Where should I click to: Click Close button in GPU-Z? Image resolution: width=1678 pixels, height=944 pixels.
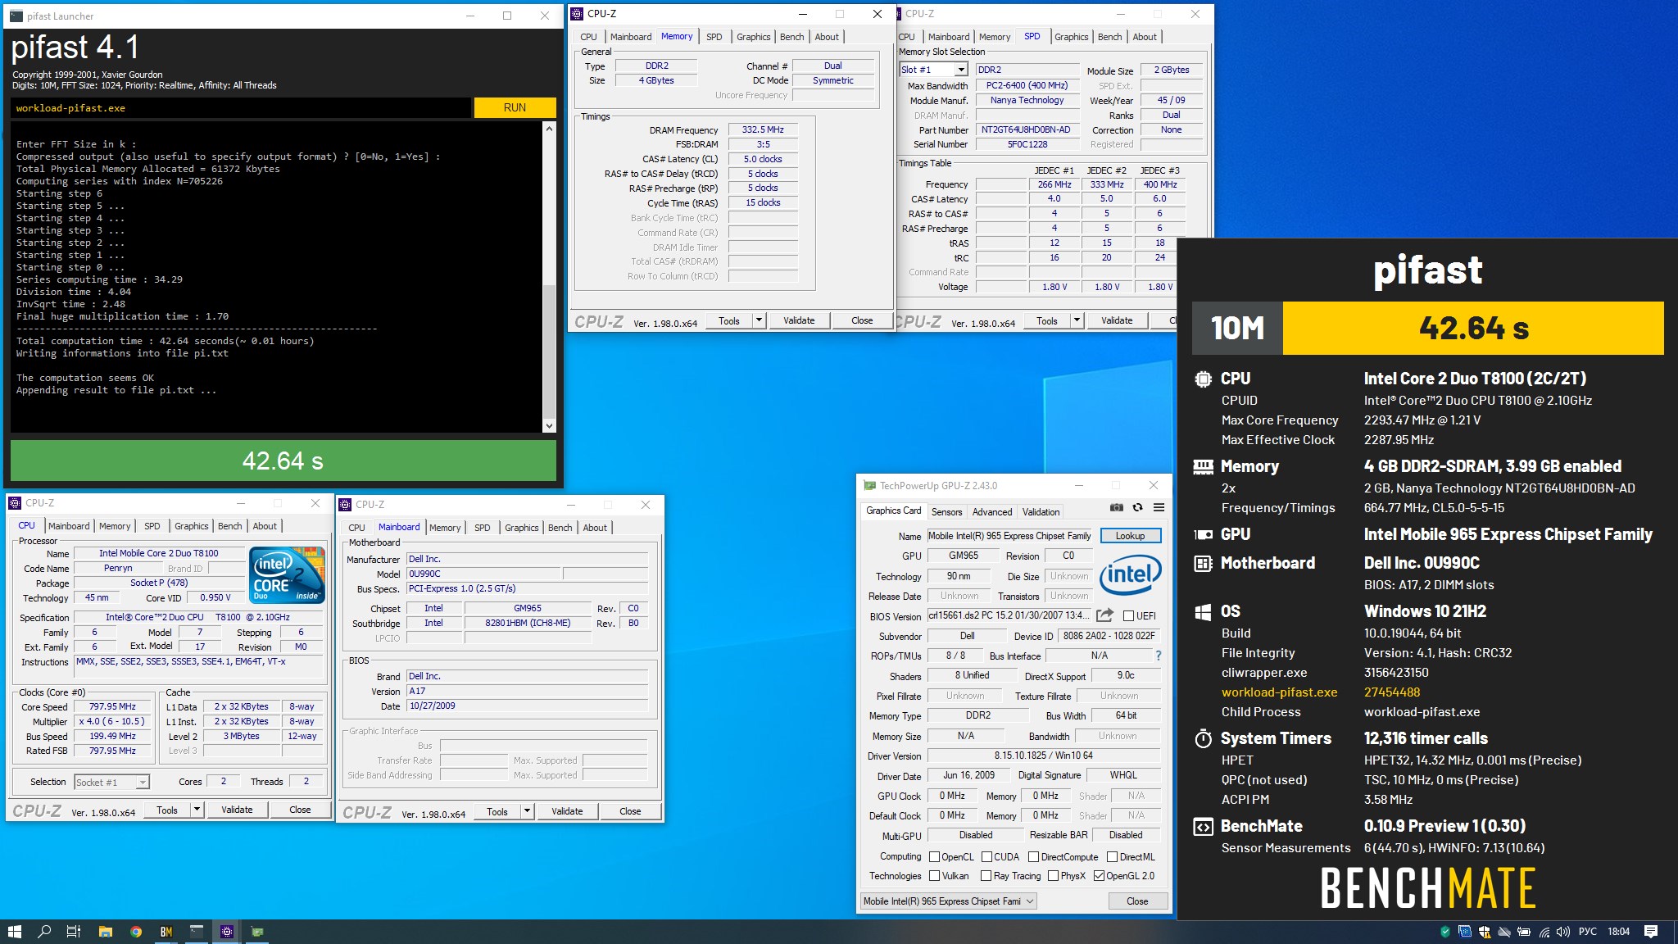(x=1137, y=901)
